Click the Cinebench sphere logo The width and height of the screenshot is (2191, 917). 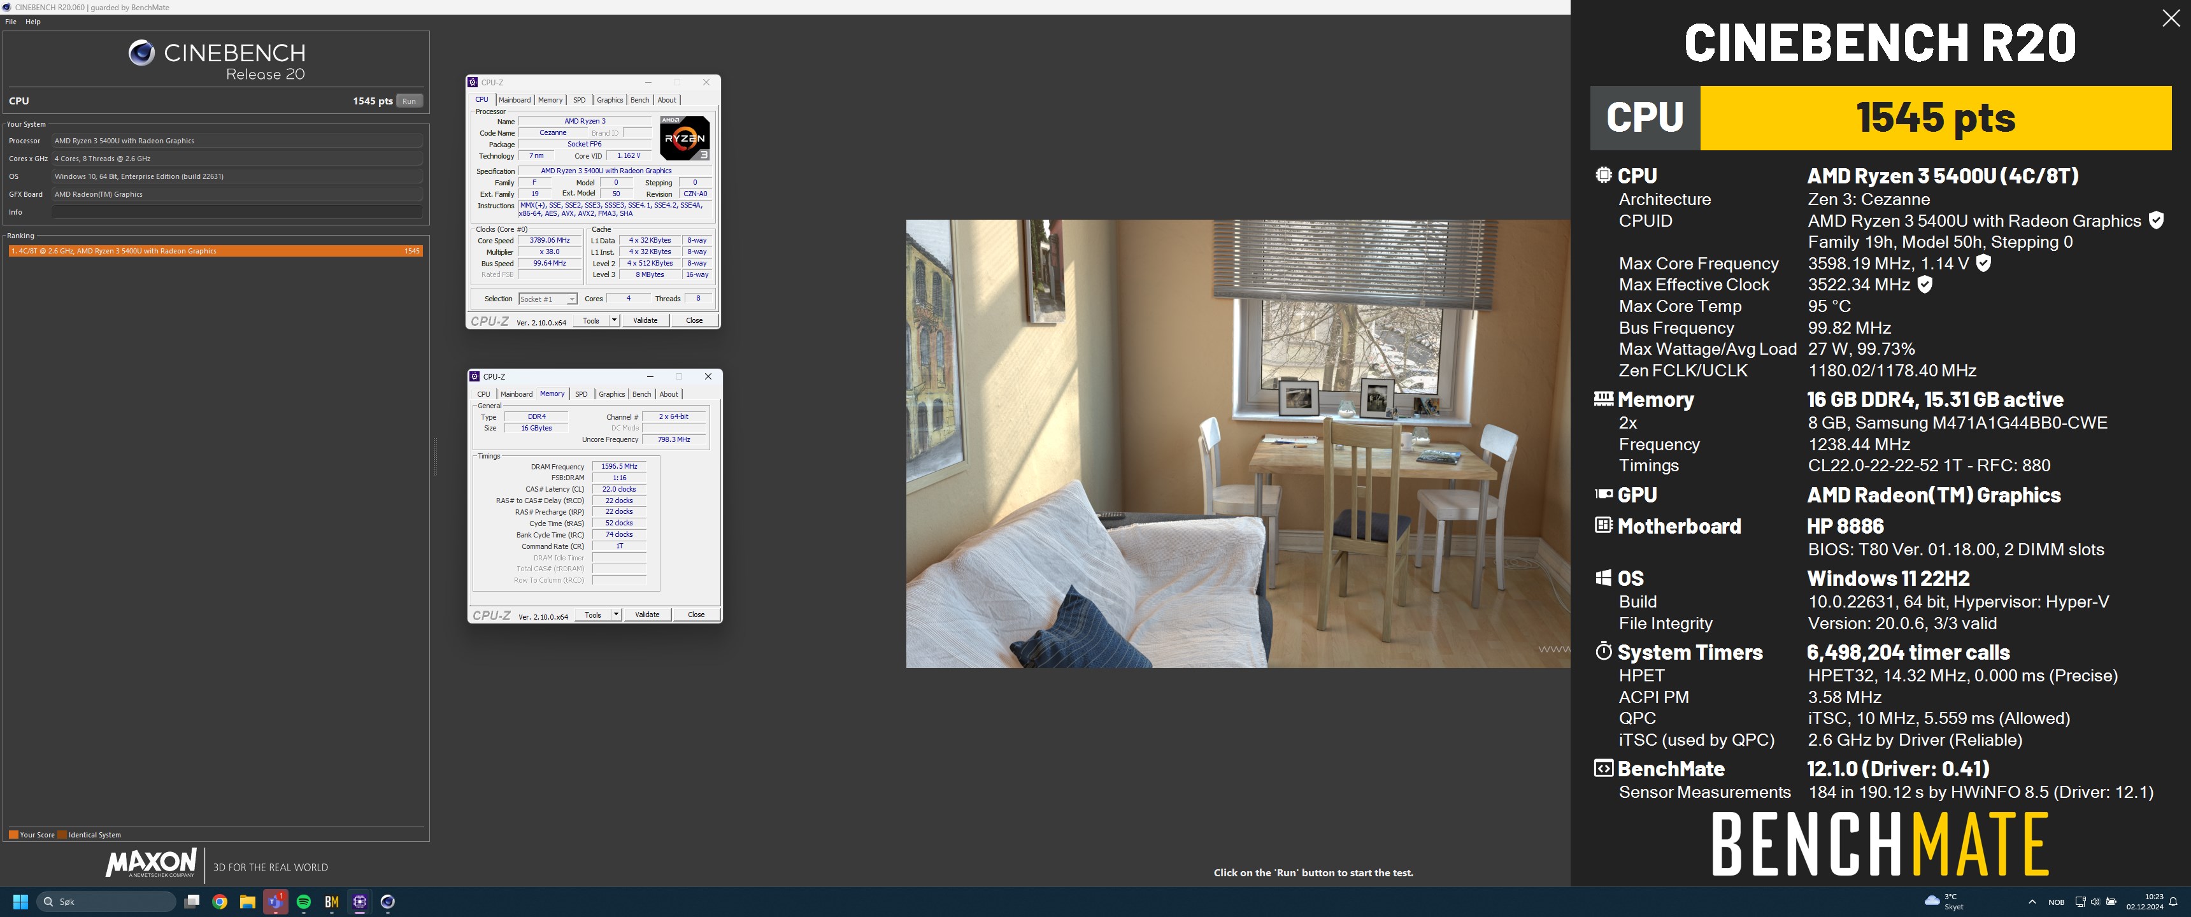[141, 53]
